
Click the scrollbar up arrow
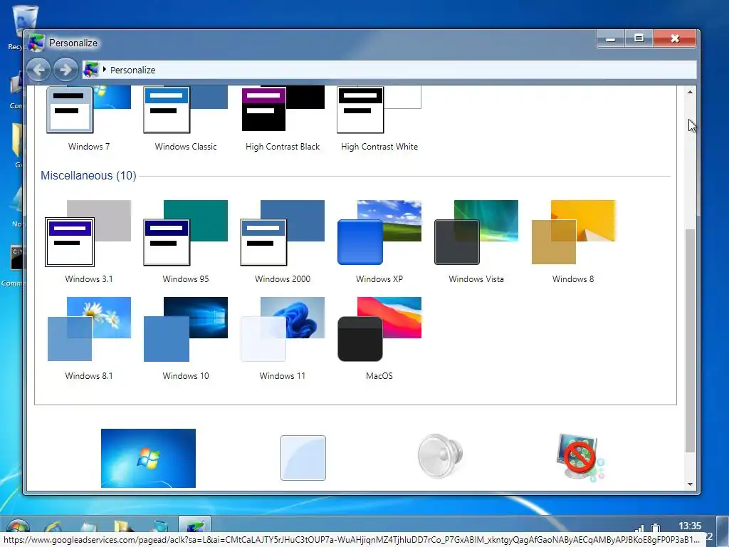(690, 92)
